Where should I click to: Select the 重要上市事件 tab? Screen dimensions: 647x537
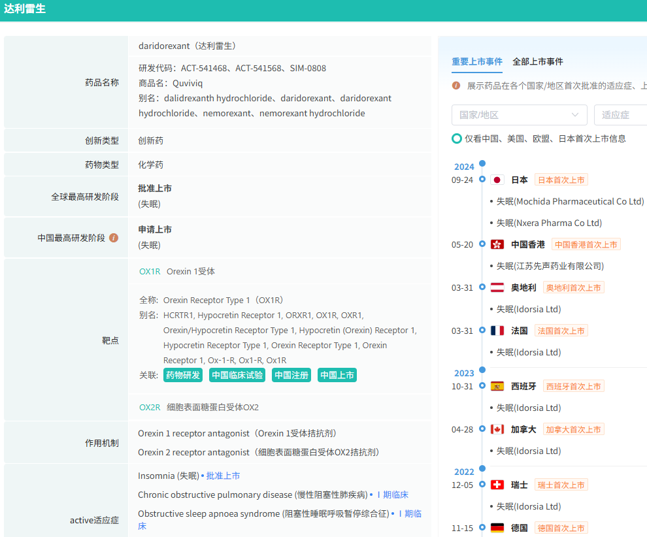pos(477,61)
